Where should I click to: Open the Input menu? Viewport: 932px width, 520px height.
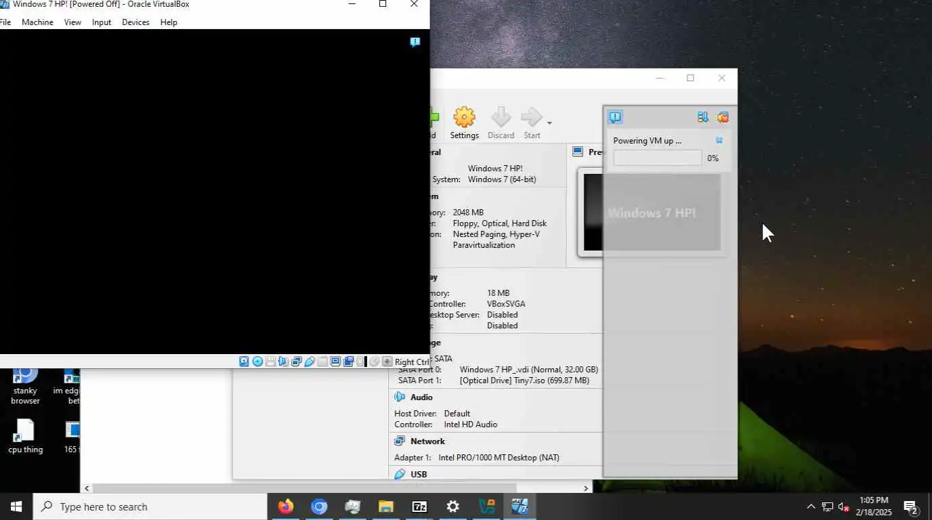click(x=102, y=22)
